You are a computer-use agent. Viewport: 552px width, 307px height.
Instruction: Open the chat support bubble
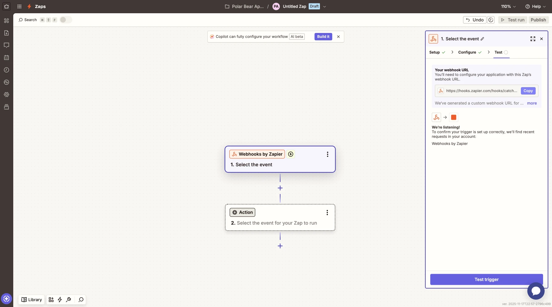point(536,291)
